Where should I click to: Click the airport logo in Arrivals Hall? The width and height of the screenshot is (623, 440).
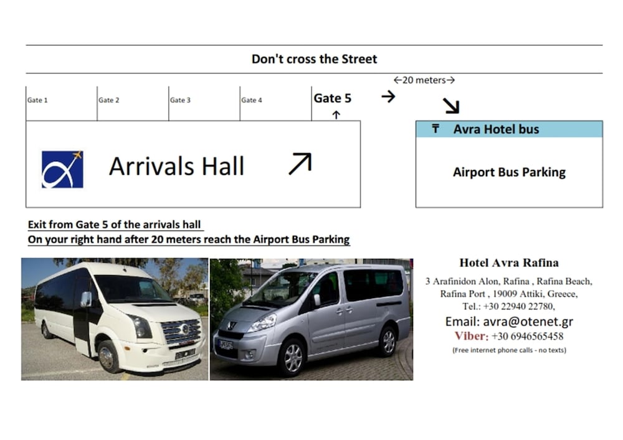point(62,169)
